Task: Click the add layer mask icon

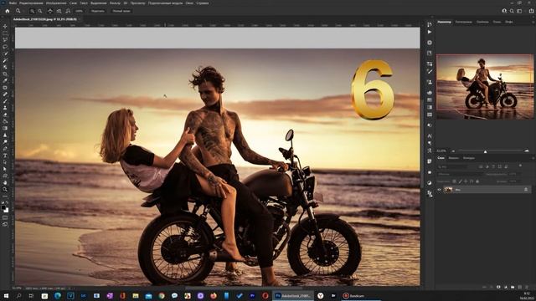Action: click(498, 288)
